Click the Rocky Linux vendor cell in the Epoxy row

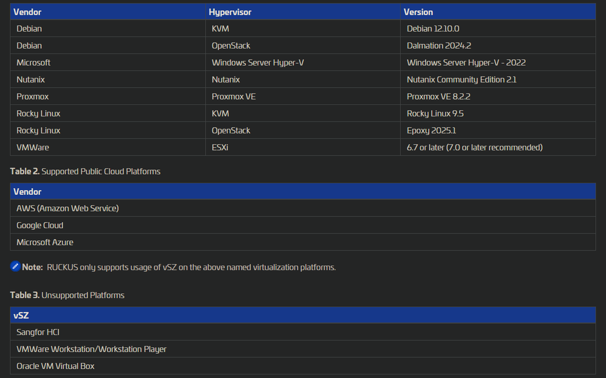pos(108,130)
